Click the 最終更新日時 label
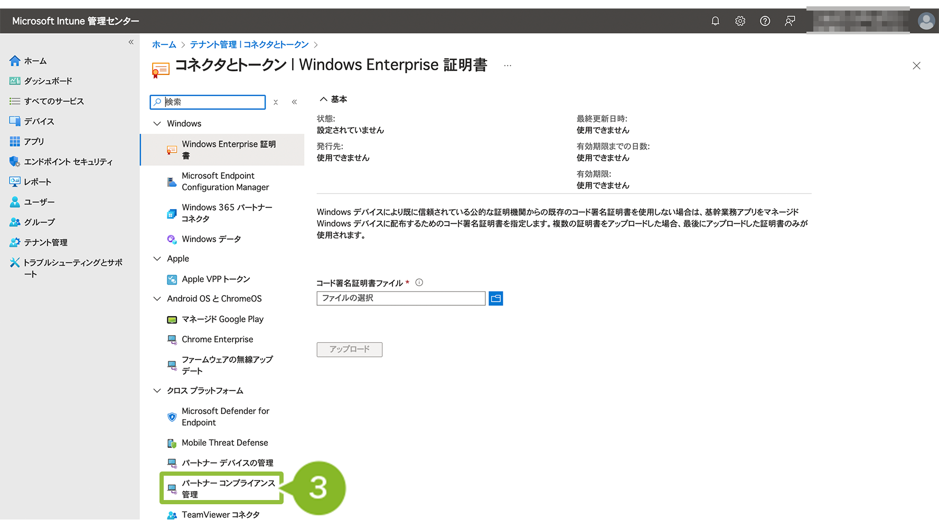The width and height of the screenshot is (939, 528). [x=602, y=119]
